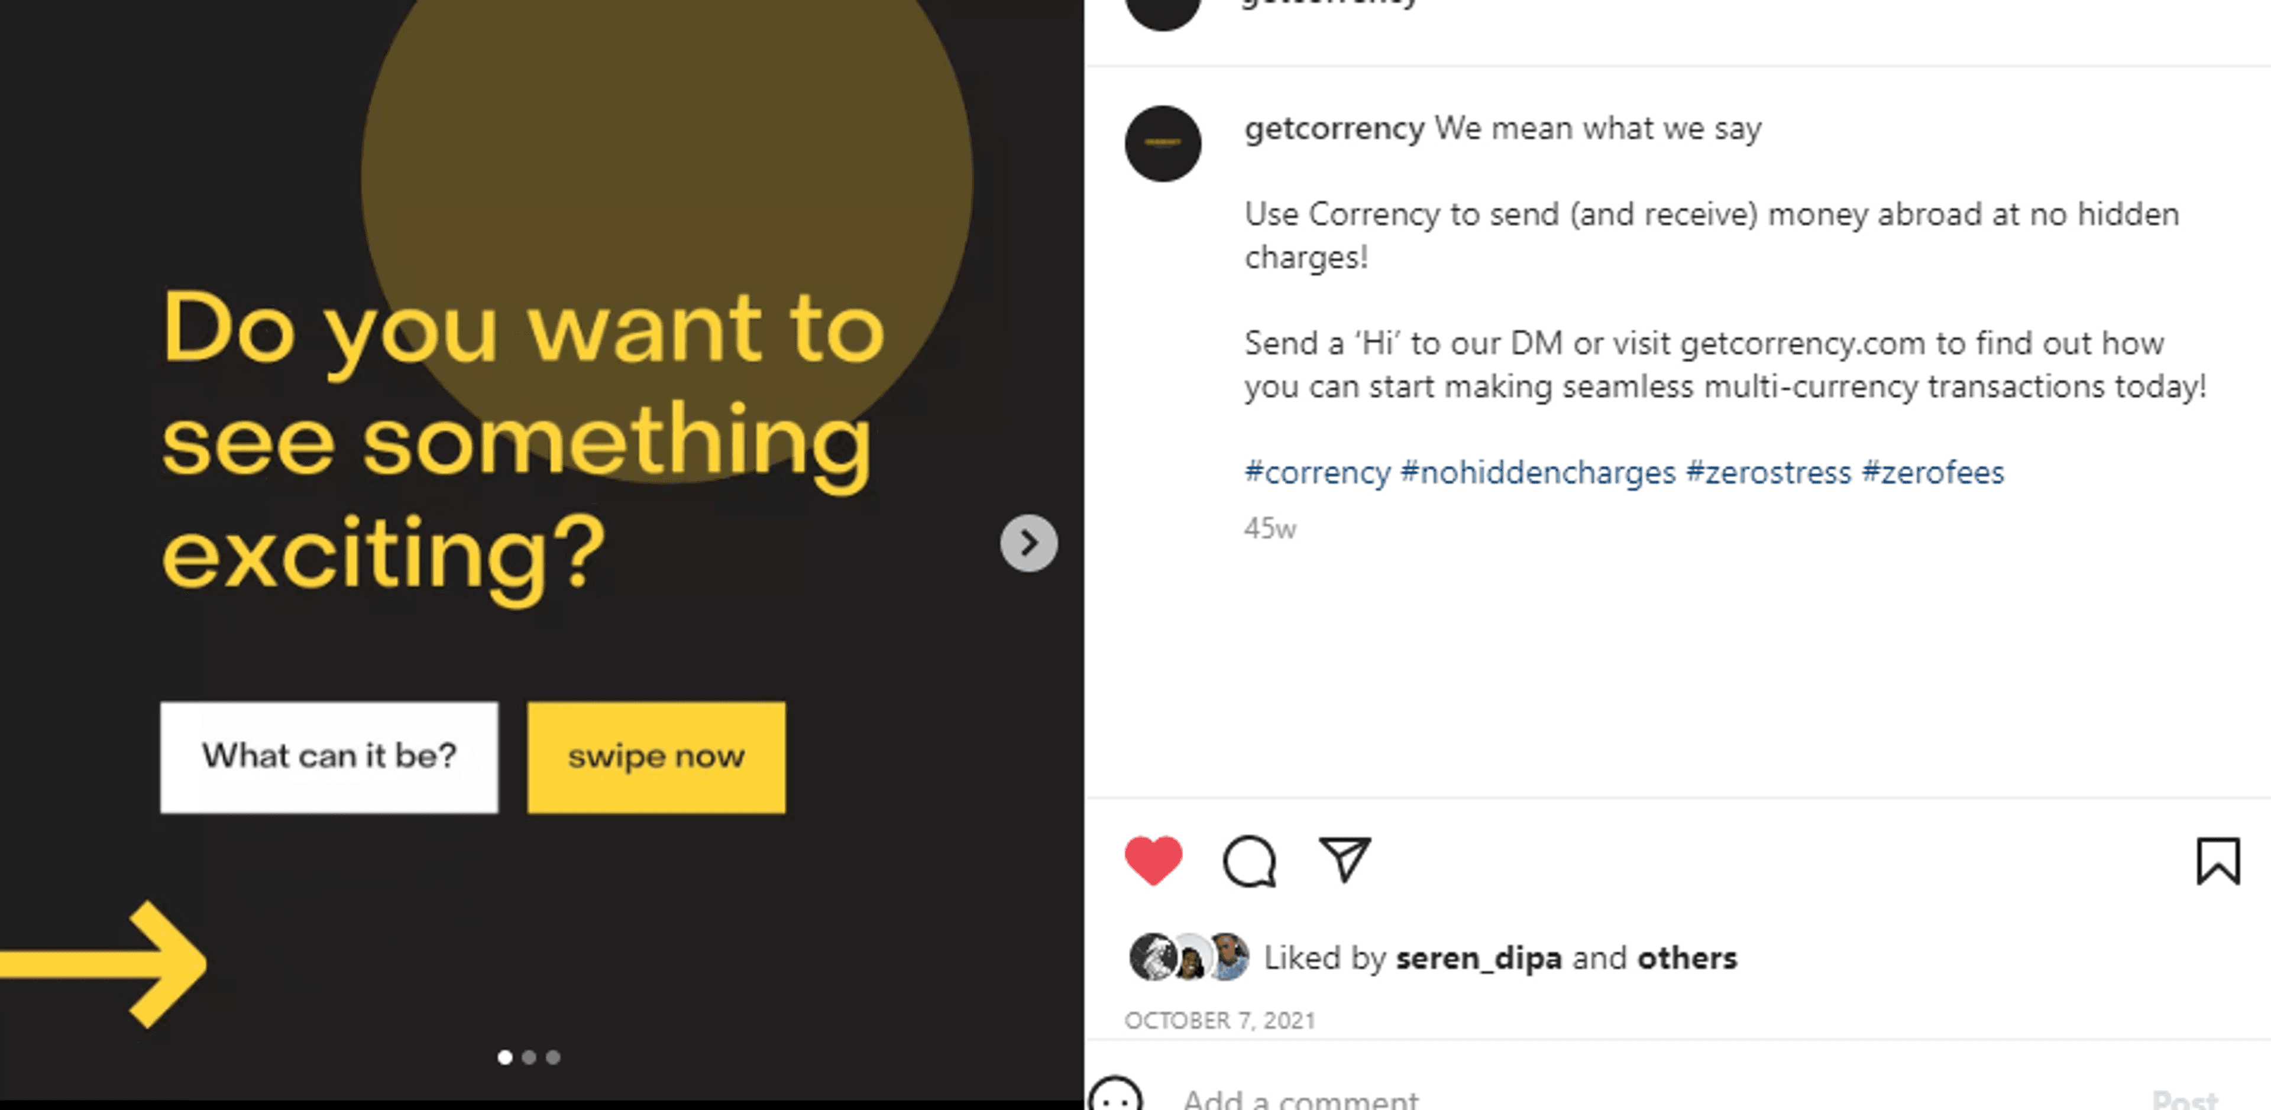Unlike the post with the red heart

[1153, 860]
